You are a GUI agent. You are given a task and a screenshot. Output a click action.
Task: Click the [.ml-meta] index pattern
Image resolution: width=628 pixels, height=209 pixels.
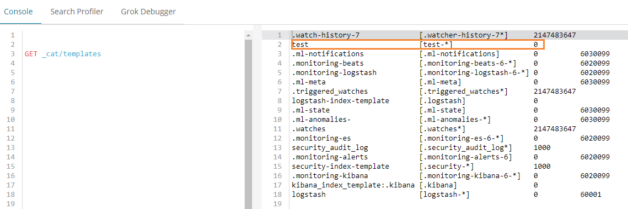pos(440,82)
